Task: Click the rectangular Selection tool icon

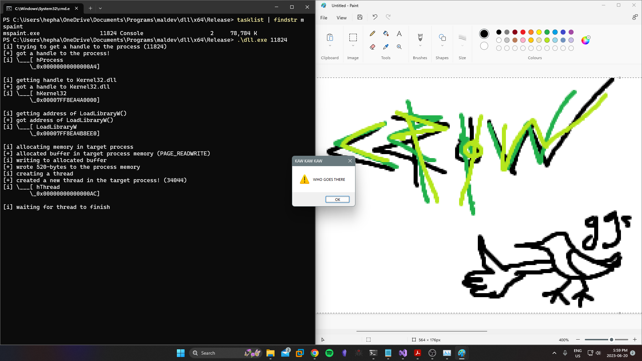Action: [353, 37]
